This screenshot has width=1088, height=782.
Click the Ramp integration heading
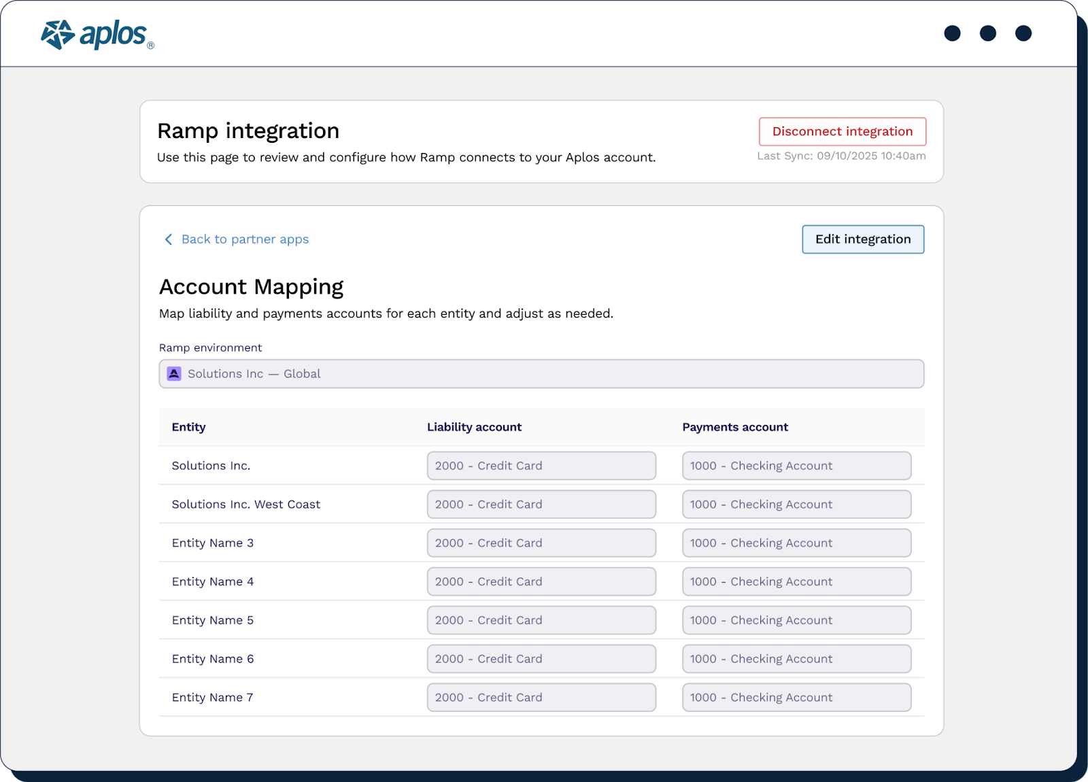click(x=248, y=131)
